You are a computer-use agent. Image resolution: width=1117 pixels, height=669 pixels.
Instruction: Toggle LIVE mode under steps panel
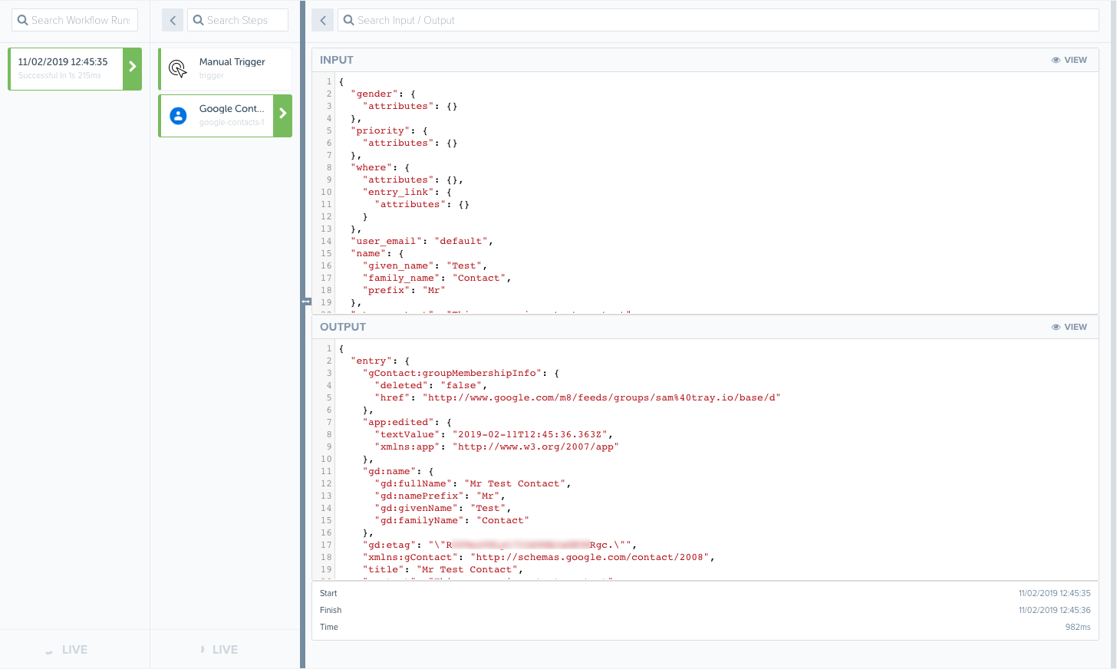tap(219, 650)
